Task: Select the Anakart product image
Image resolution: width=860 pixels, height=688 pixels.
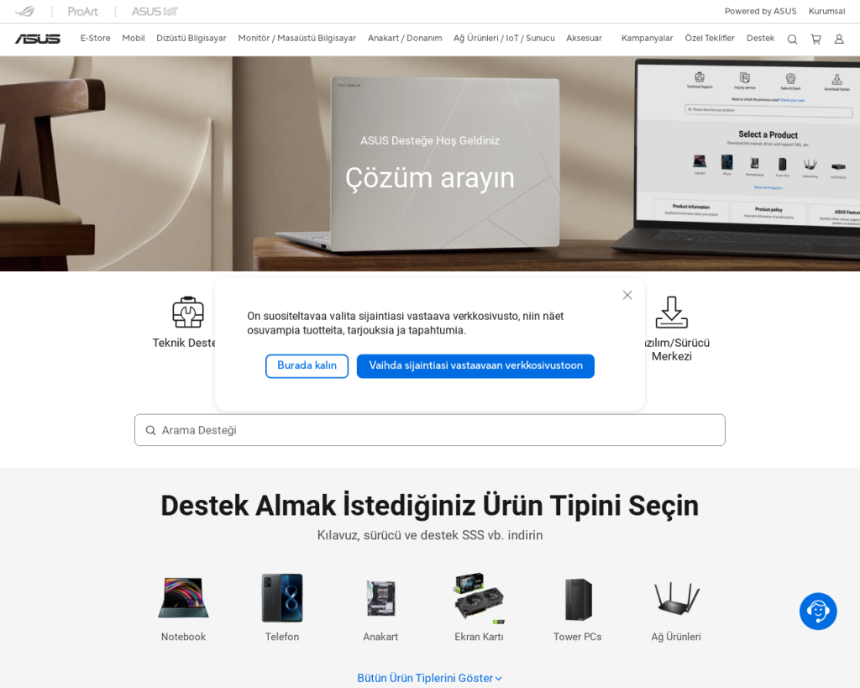Action: tap(380, 599)
